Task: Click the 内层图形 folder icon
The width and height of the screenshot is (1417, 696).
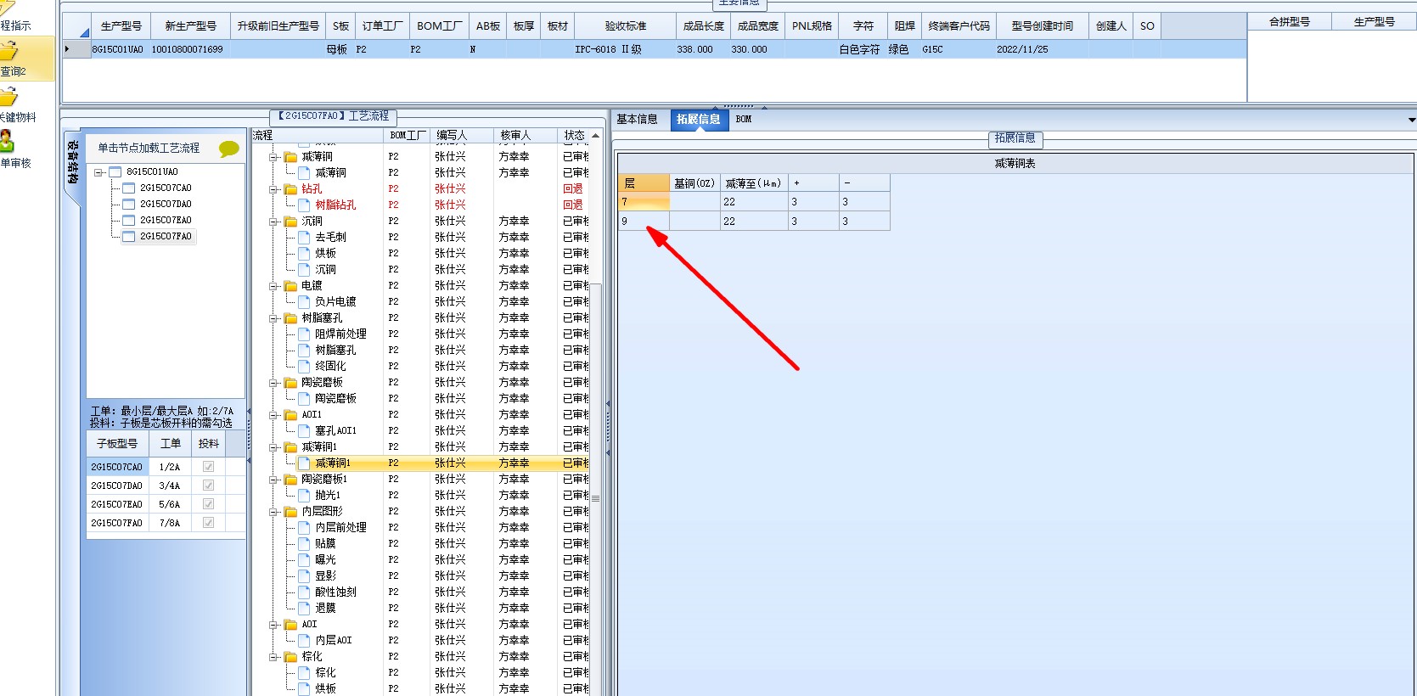Action: point(290,511)
